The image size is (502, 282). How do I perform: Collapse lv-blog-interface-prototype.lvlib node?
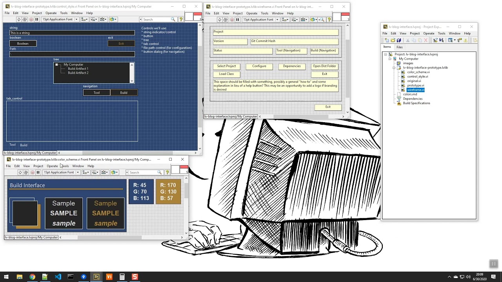click(x=394, y=68)
